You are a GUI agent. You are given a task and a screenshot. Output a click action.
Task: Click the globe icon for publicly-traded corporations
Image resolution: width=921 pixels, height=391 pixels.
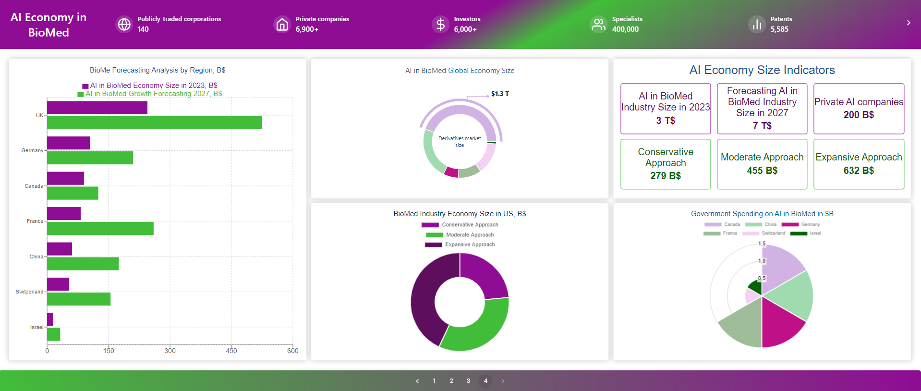point(124,24)
